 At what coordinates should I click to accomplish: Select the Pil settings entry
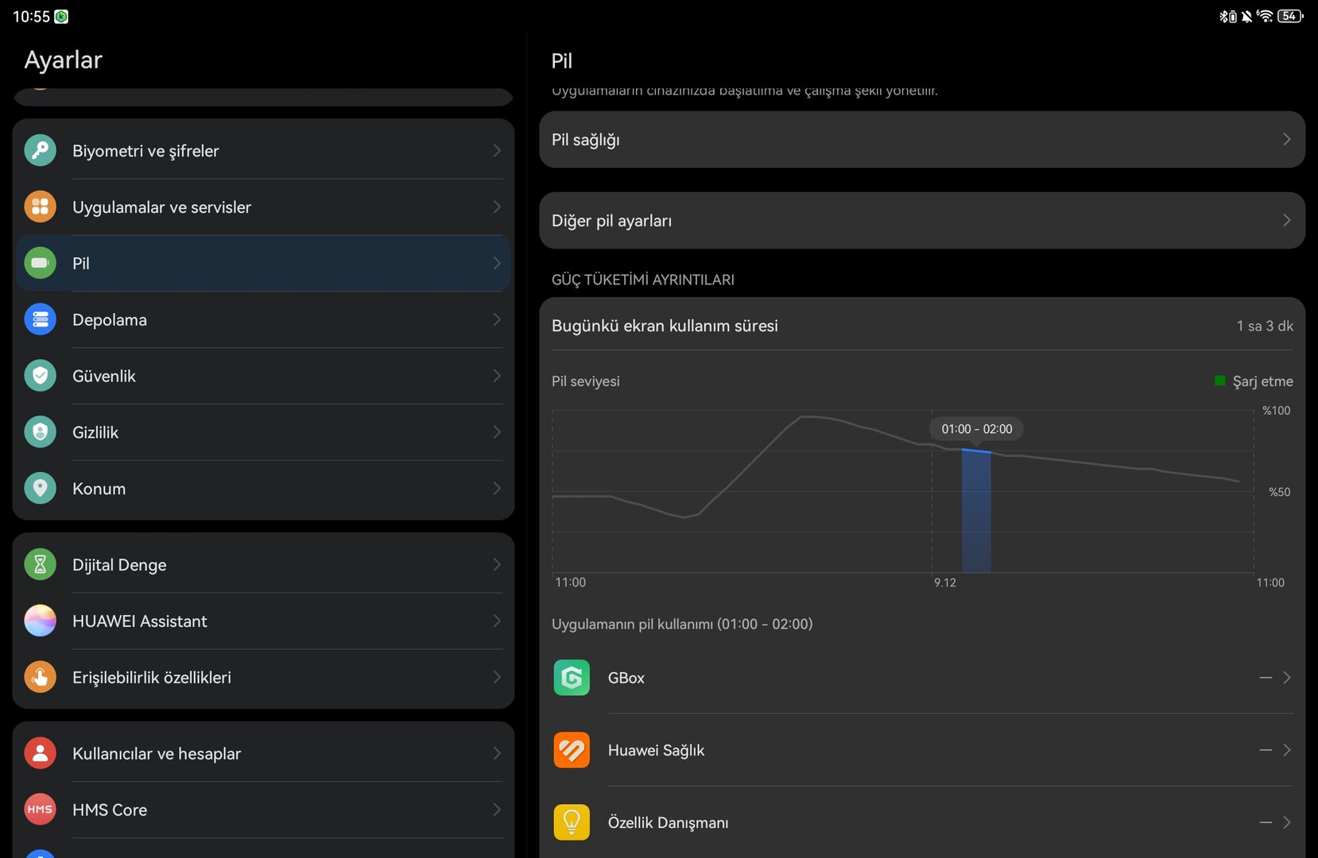click(263, 263)
